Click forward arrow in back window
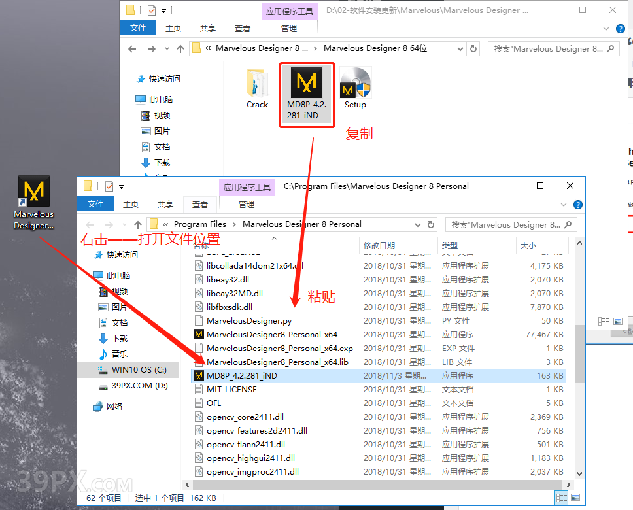 click(x=152, y=49)
